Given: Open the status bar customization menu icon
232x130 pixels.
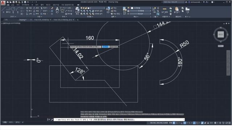Looking at the screenshot, I should click(229, 123).
